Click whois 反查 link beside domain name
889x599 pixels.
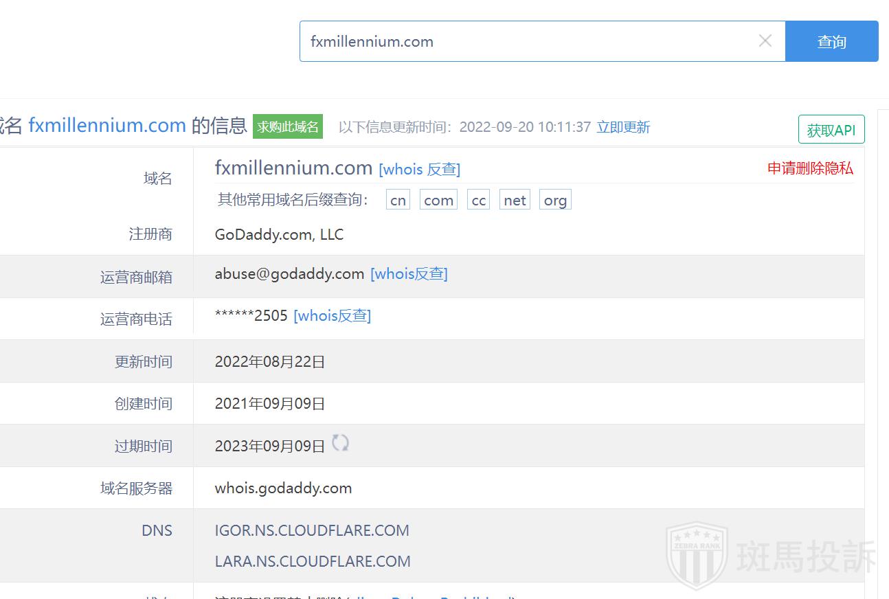420,169
